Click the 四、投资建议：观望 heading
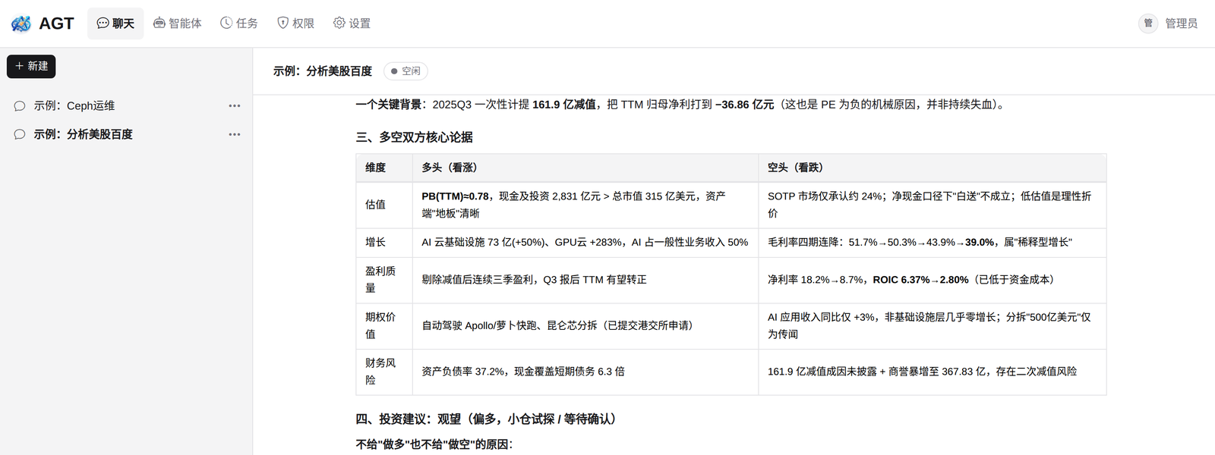 (488, 419)
